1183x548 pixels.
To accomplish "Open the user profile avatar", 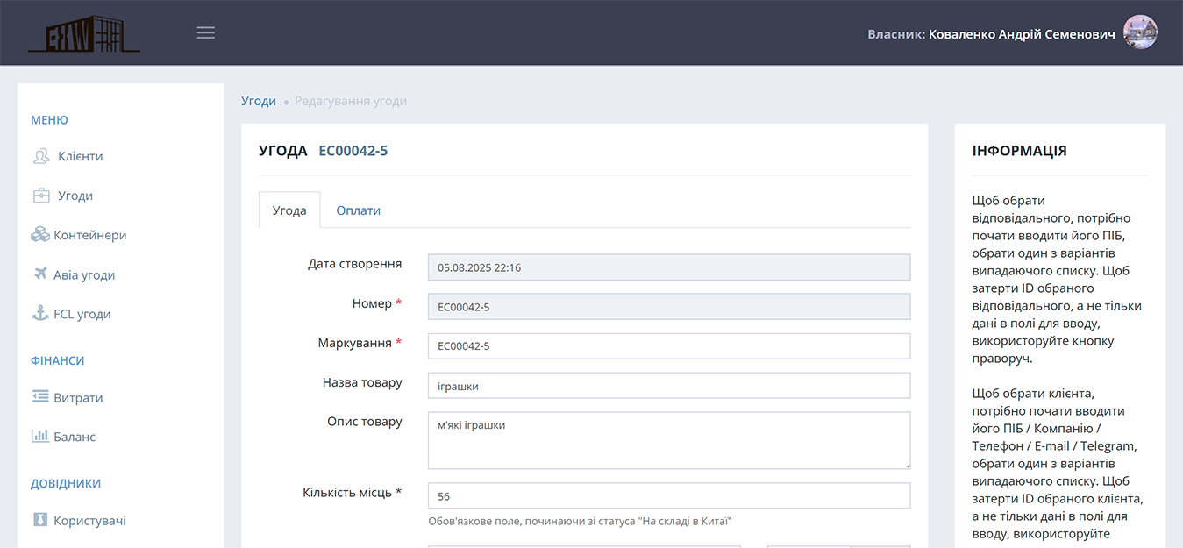I will pyautogui.click(x=1140, y=32).
